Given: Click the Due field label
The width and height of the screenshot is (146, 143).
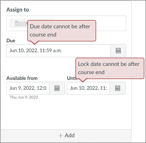Looking at the screenshot, I should coord(11,41).
